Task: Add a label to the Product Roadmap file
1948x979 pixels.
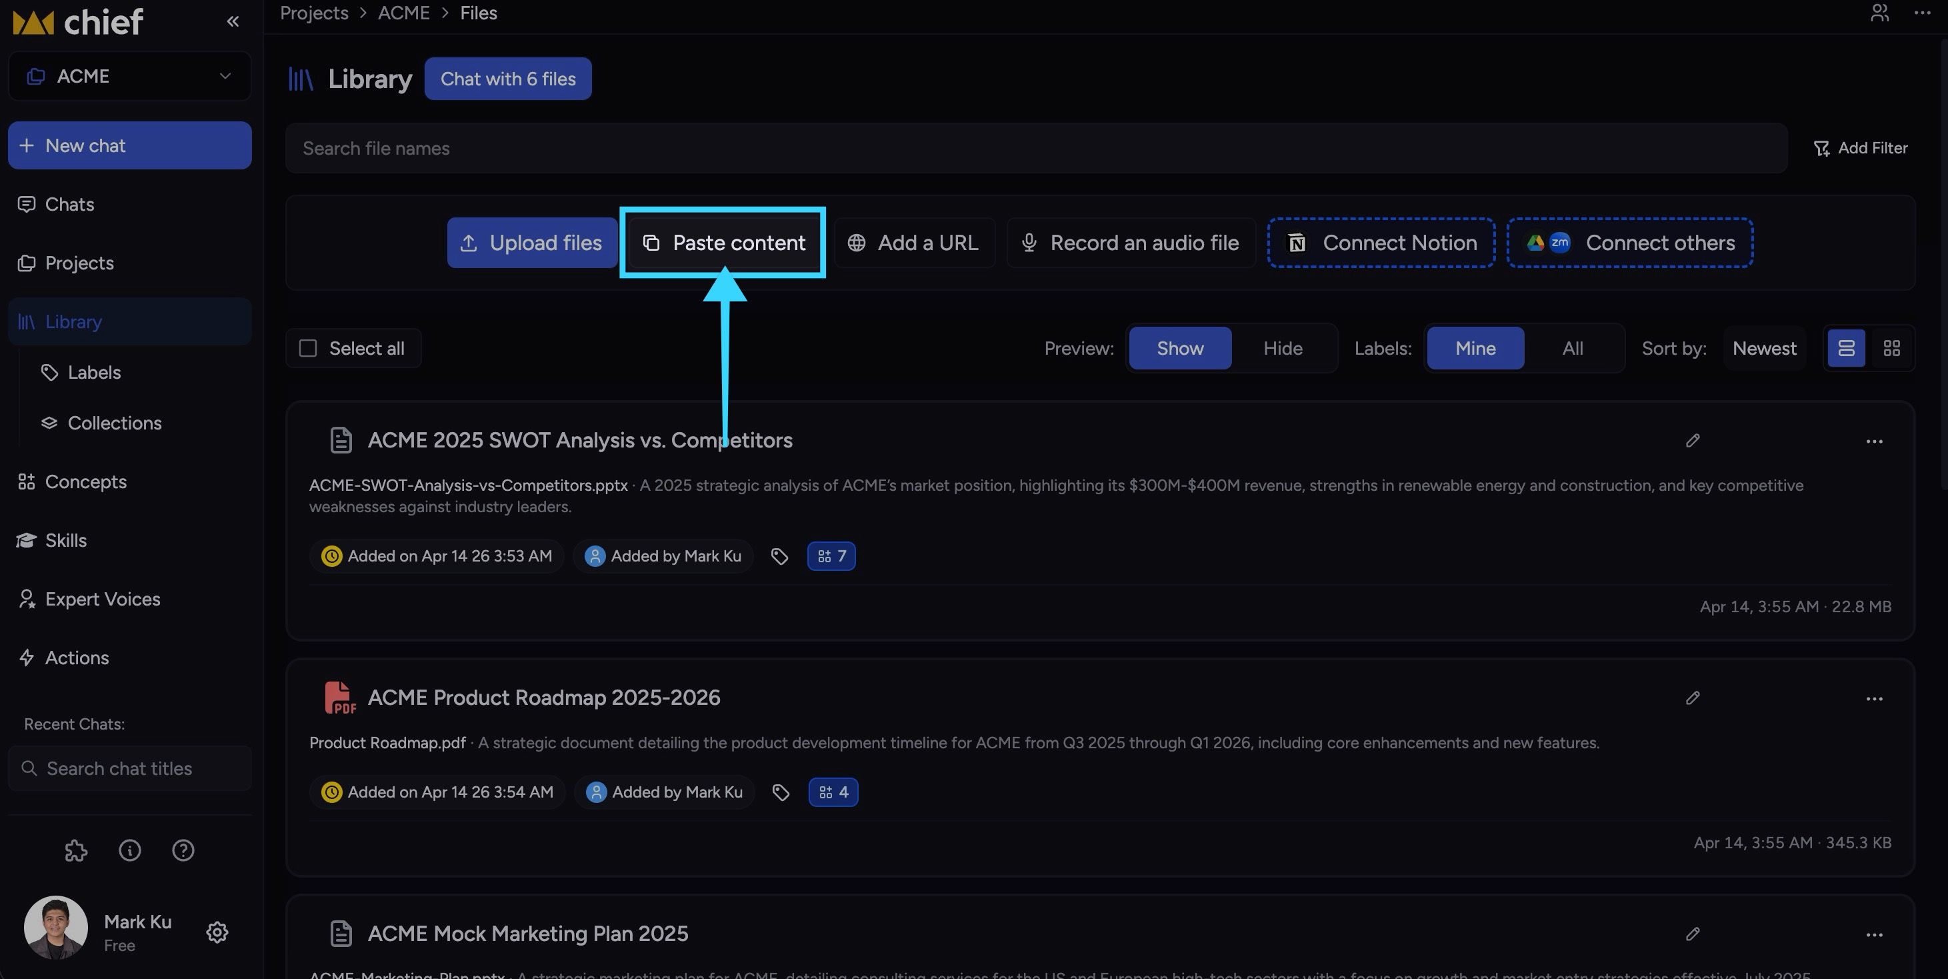Action: 781,792
